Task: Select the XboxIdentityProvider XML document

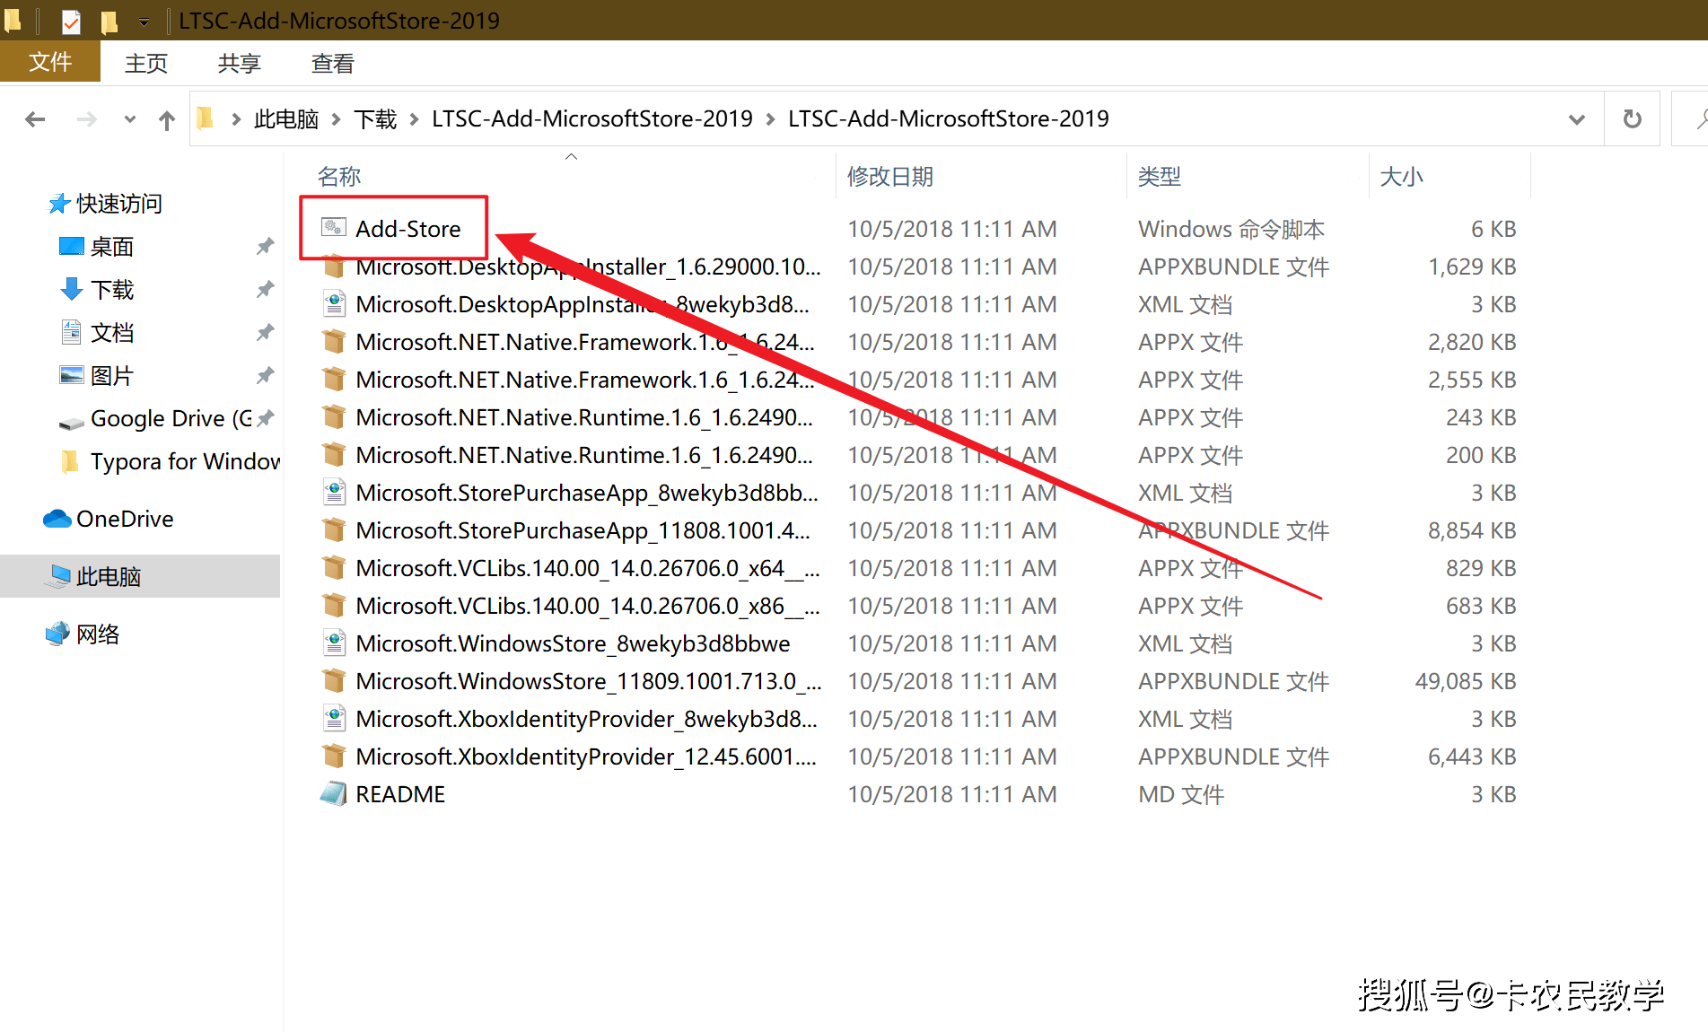Action: coord(586,719)
